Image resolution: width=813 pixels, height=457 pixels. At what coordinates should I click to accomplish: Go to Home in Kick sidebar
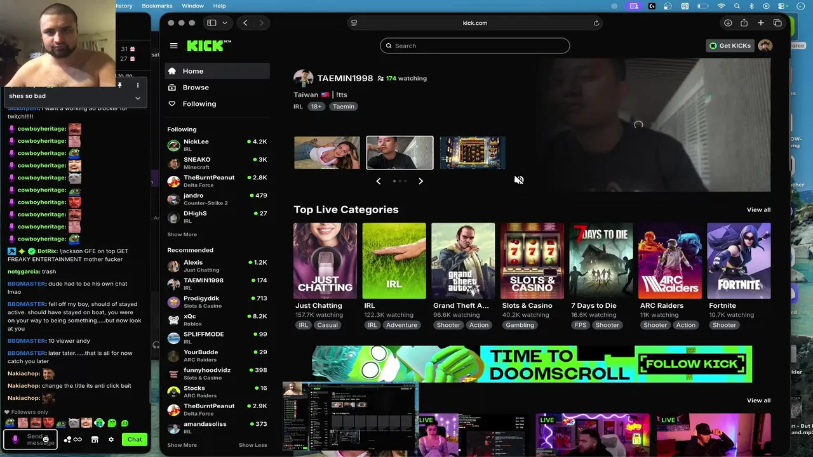tap(217, 71)
